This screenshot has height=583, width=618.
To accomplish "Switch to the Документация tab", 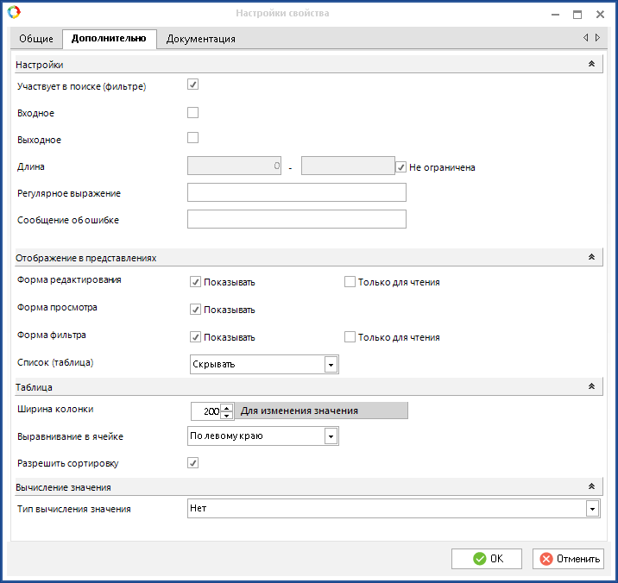I will coord(200,39).
